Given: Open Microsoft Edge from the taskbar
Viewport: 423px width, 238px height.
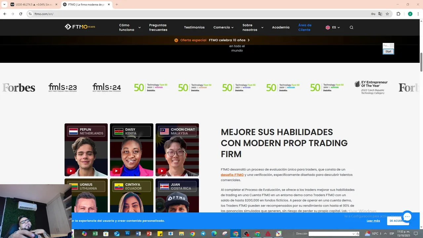Looking at the screenshot, I should pos(214,234).
